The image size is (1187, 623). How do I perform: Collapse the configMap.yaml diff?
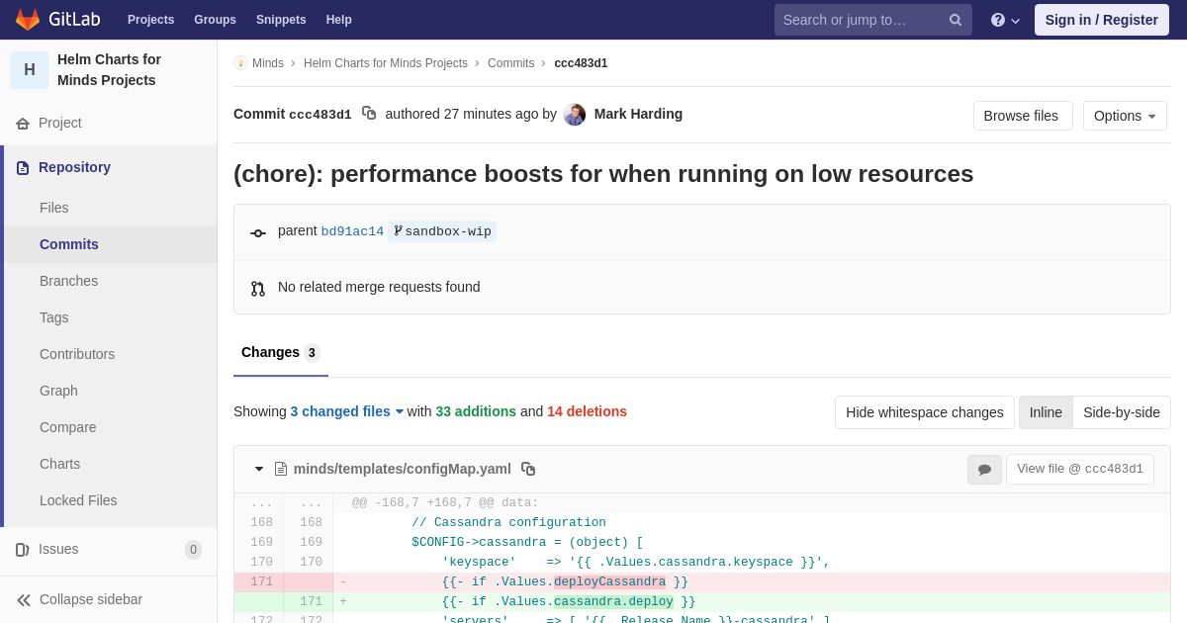(259, 469)
